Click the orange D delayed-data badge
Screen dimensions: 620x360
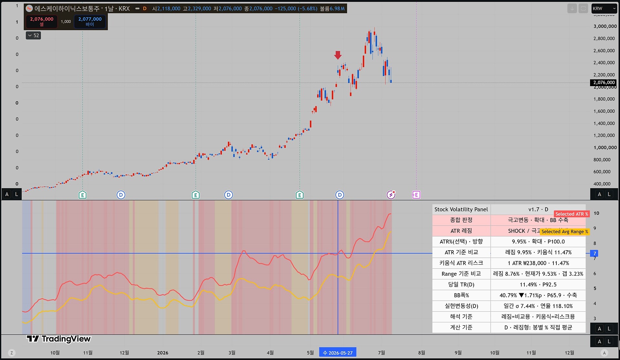tap(145, 9)
